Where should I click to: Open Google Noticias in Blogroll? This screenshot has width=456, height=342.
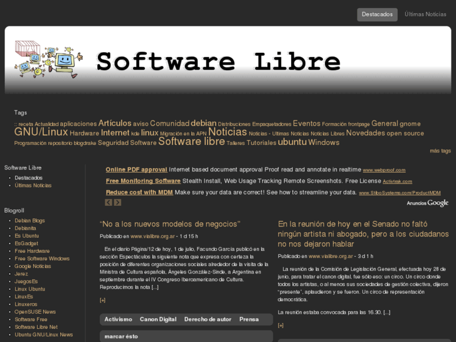pyautogui.click(x=33, y=266)
